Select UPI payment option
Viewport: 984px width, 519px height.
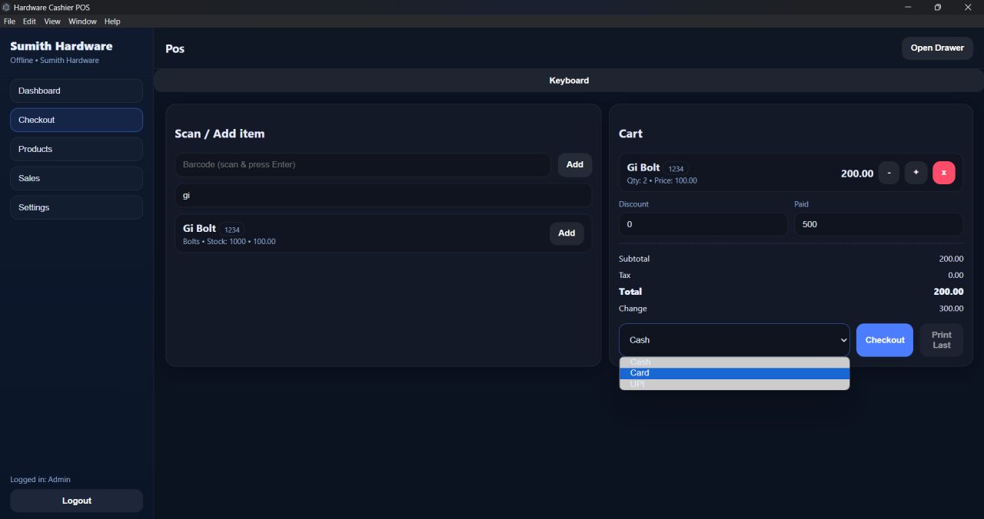pyautogui.click(x=734, y=384)
